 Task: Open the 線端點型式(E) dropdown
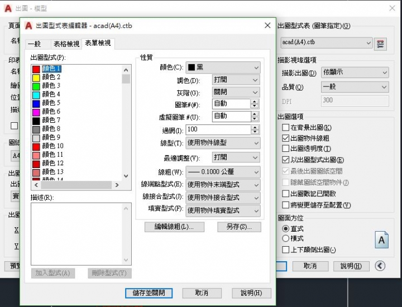coord(223,185)
